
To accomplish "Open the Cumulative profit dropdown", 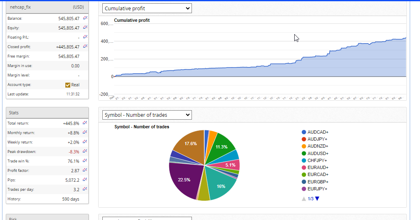I will (x=147, y=8).
